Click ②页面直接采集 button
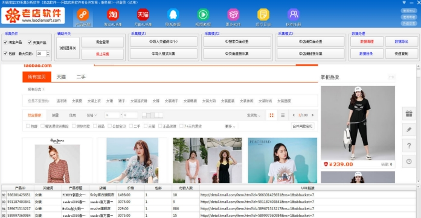 pos(237,54)
